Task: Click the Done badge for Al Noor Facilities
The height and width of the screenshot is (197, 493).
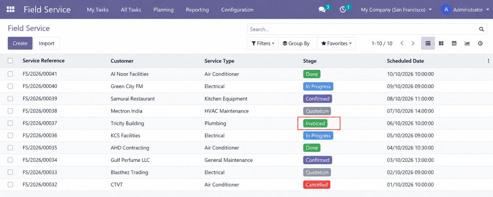Action: pyautogui.click(x=311, y=74)
